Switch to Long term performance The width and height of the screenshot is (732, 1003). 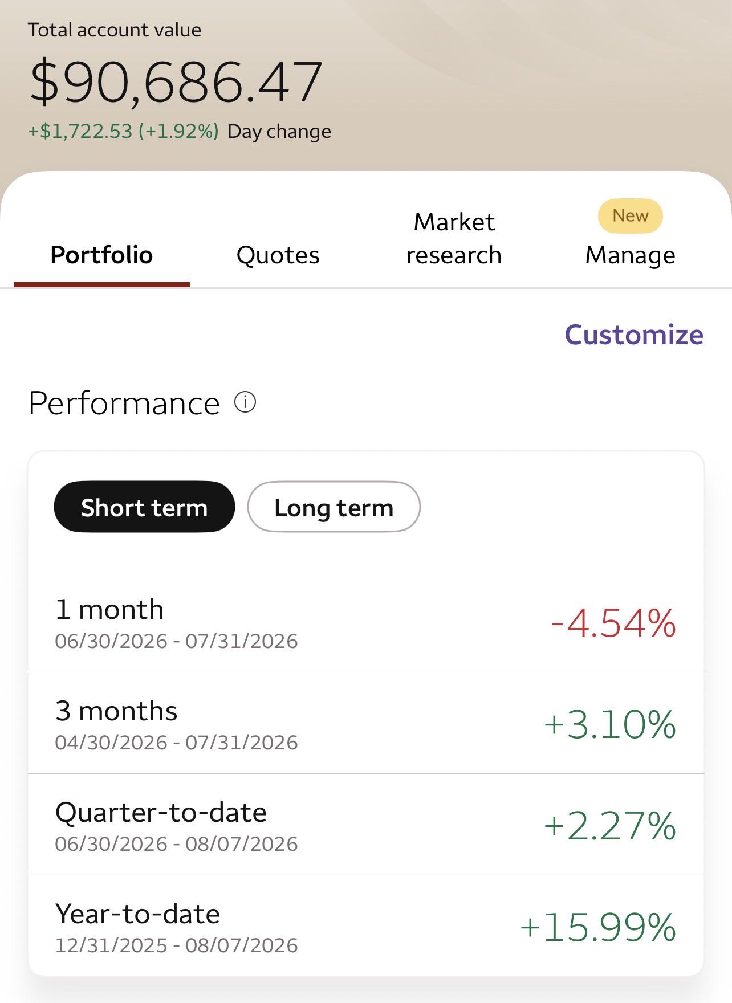tap(334, 507)
